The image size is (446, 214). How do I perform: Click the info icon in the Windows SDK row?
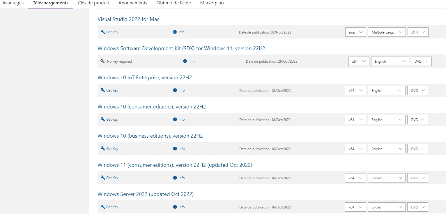point(185,61)
